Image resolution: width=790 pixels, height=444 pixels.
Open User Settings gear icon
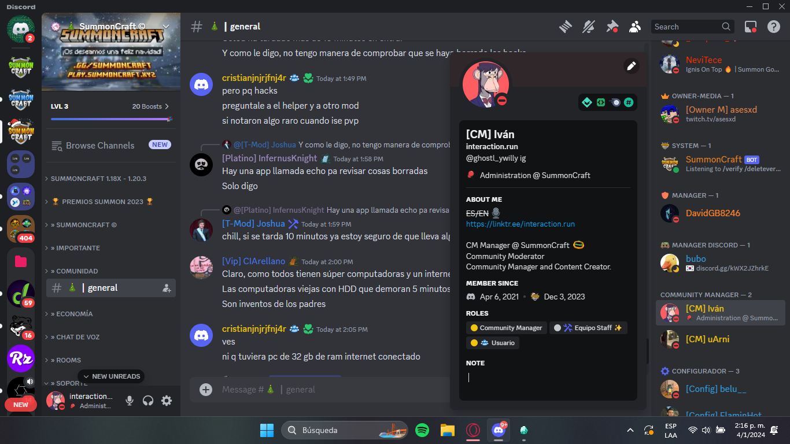(167, 401)
